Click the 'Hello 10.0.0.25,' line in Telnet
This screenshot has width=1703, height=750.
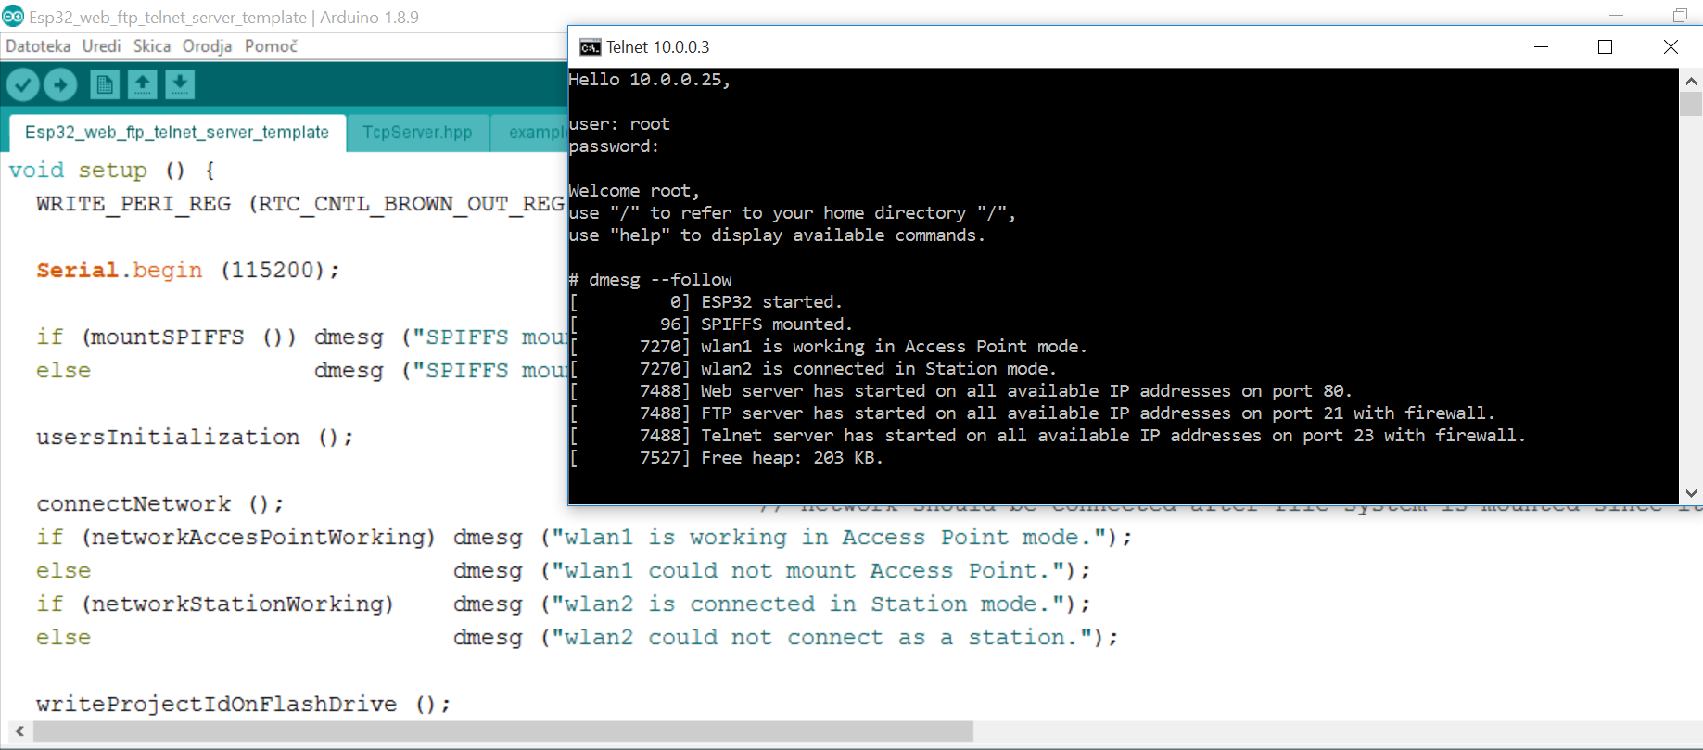click(x=650, y=80)
